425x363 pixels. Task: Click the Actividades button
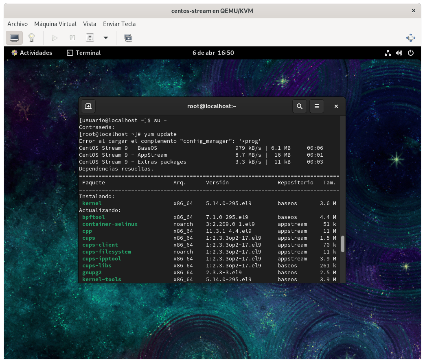[32, 53]
